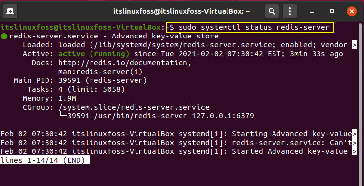Open the redis.io documentation link
This screenshot has width=364, height=186.
(125, 63)
